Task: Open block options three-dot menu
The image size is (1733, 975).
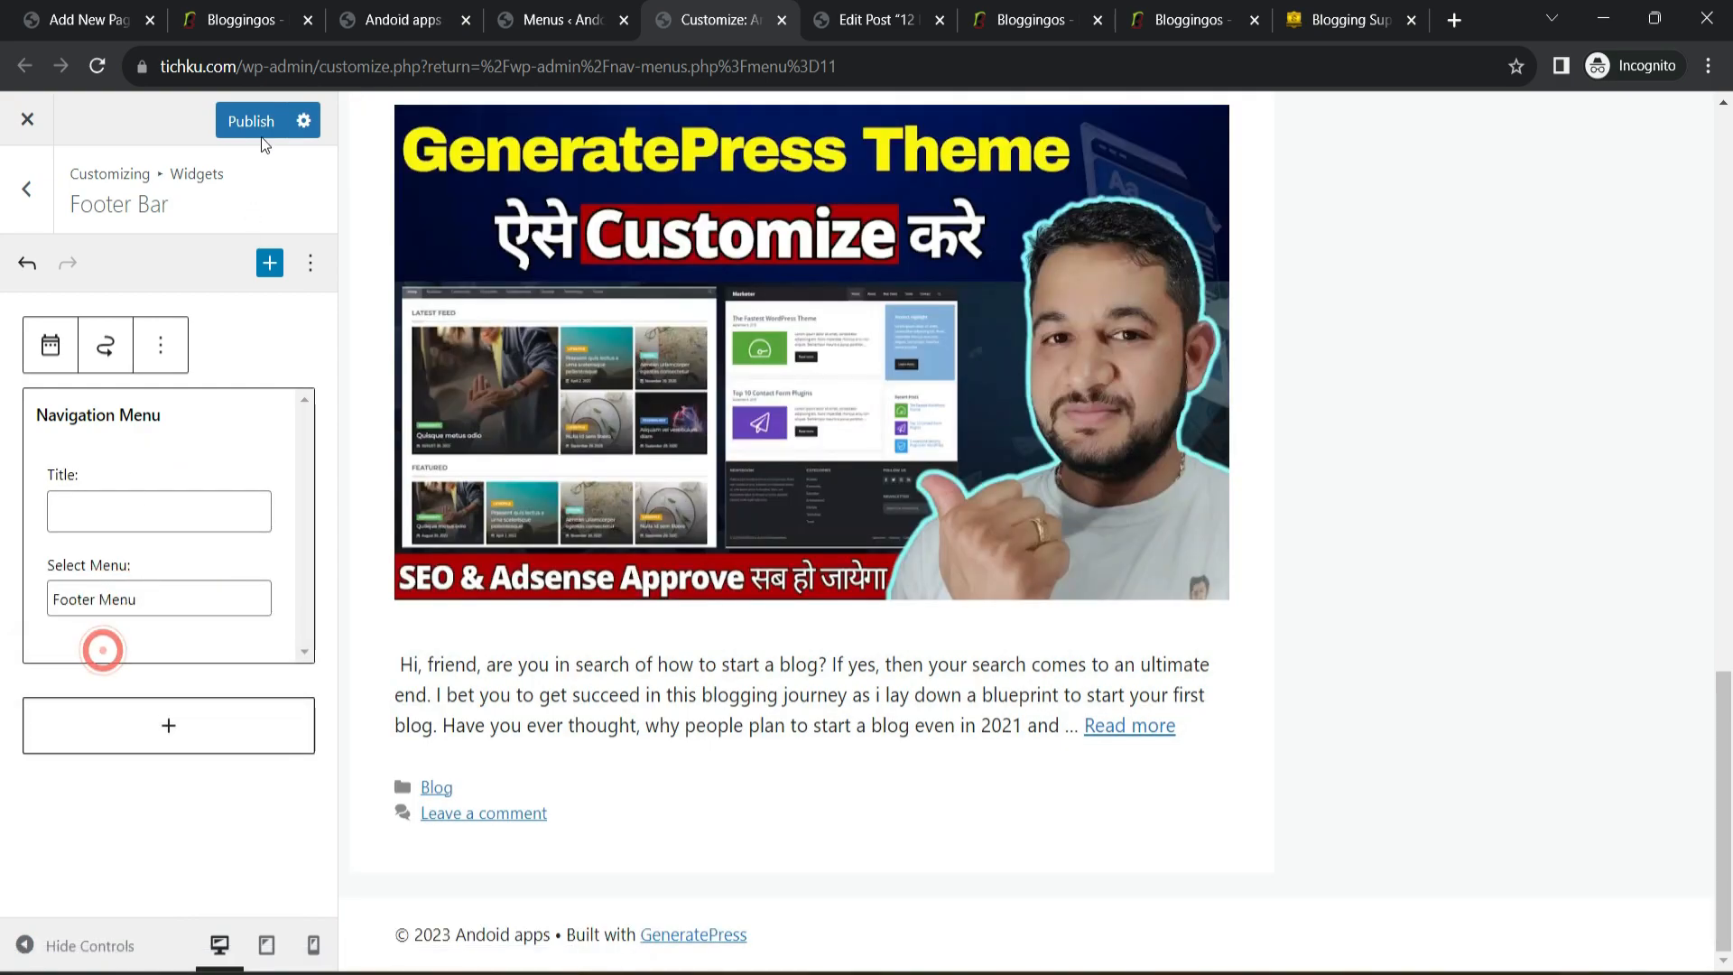Action: [161, 345]
